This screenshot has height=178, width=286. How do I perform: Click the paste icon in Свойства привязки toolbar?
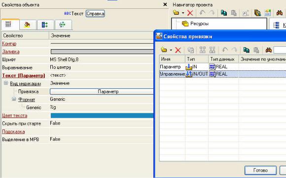pyautogui.click(x=256, y=50)
